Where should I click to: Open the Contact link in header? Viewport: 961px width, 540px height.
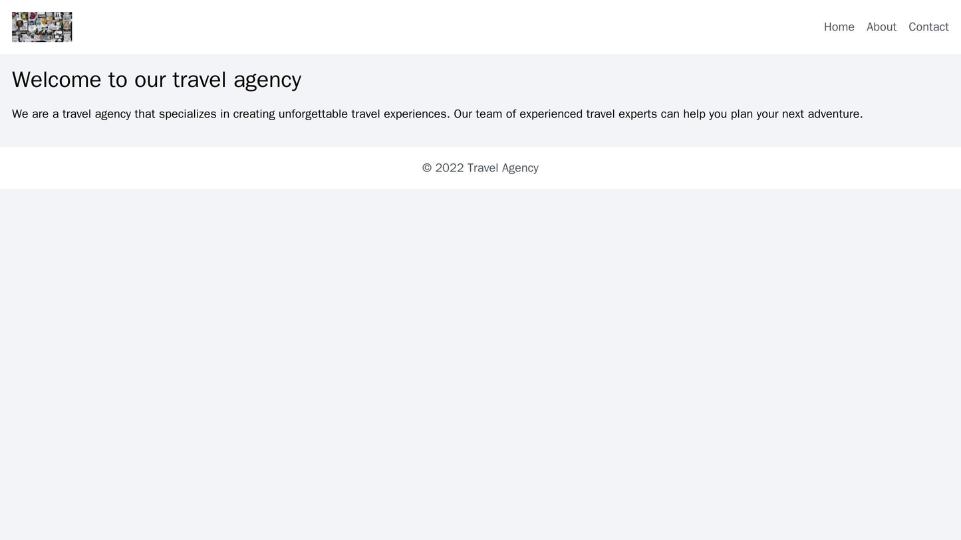click(928, 27)
